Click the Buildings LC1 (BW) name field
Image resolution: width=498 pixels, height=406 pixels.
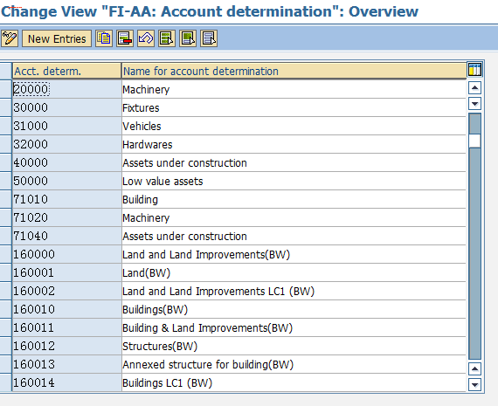tap(294, 382)
